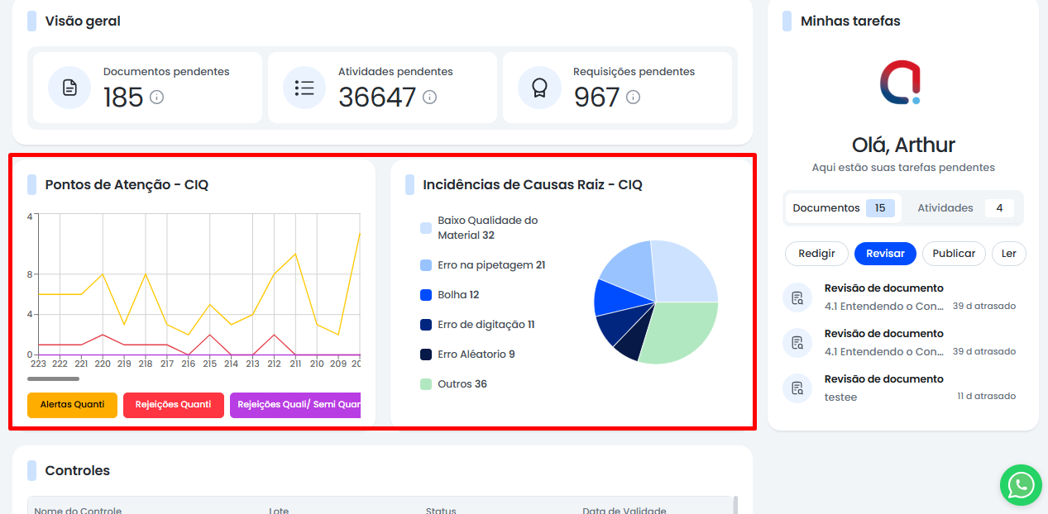This screenshot has width=1048, height=514.
Task: Click info icon next to 967
Action: click(633, 98)
